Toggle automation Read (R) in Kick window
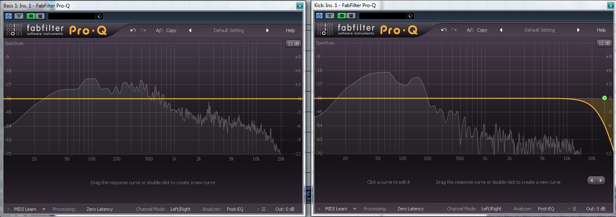Viewport: 616px width, 217px height. point(341,16)
